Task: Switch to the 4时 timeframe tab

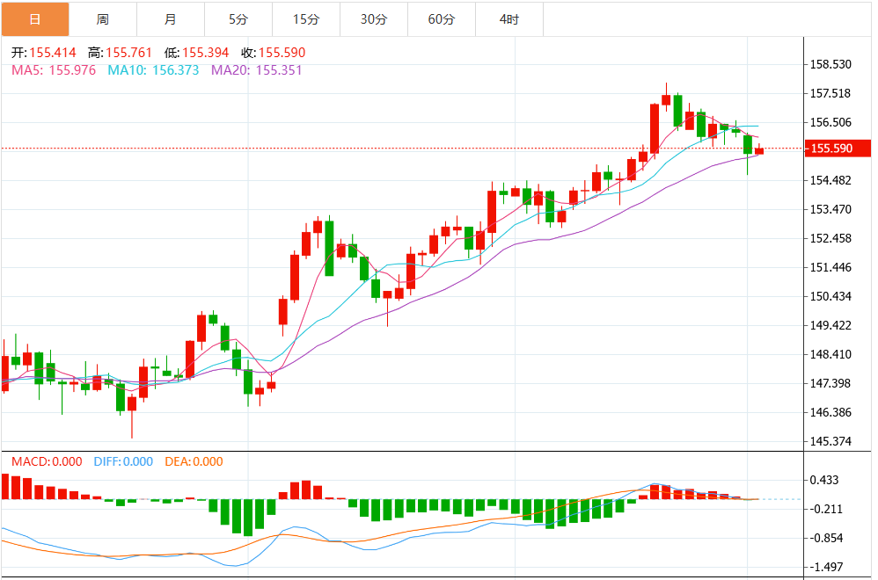Action: 509,19
